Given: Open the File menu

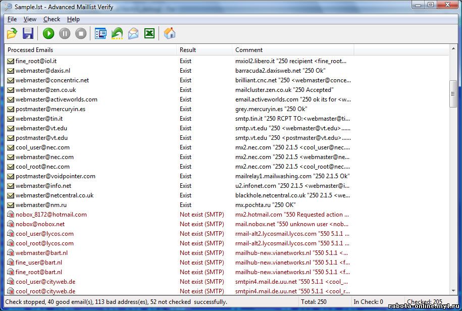Looking at the screenshot, I should pos(12,19).
